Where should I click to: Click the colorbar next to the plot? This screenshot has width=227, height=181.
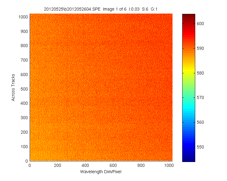189,88
